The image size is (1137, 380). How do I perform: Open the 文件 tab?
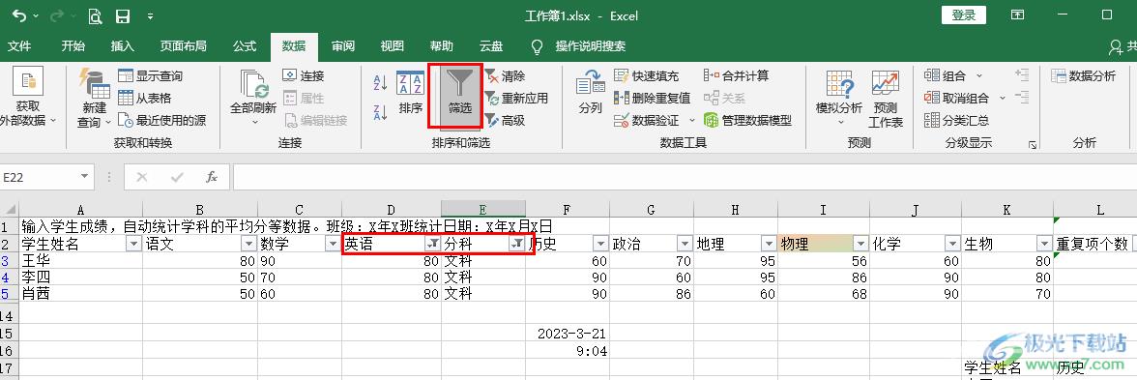19,46
